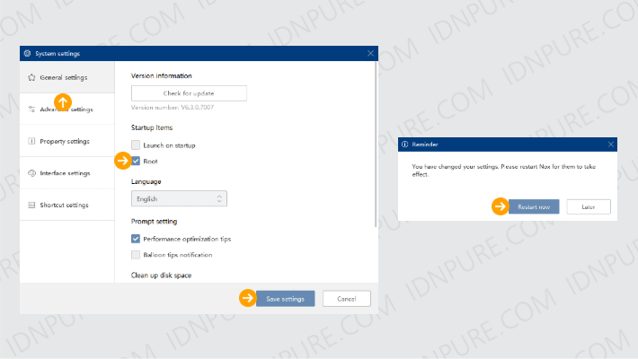
Task: Open the Property settings tab
Action: [x=67, y=141]
